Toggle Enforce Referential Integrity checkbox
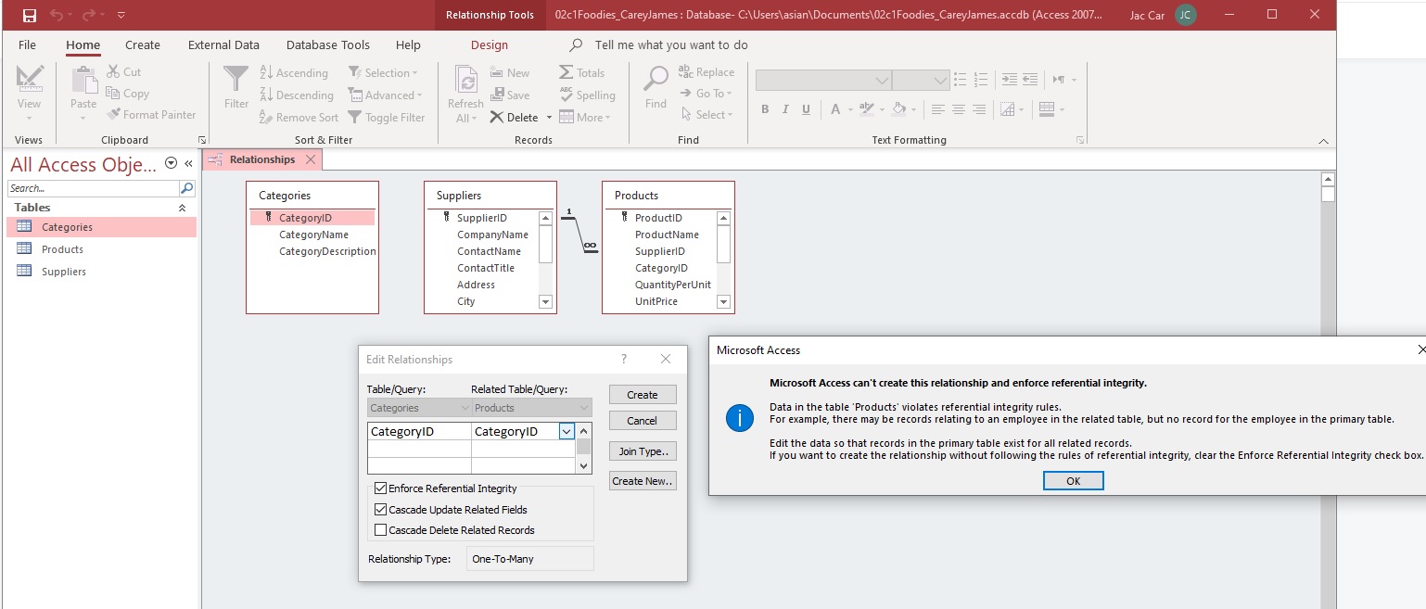 (x=381, y=488)
